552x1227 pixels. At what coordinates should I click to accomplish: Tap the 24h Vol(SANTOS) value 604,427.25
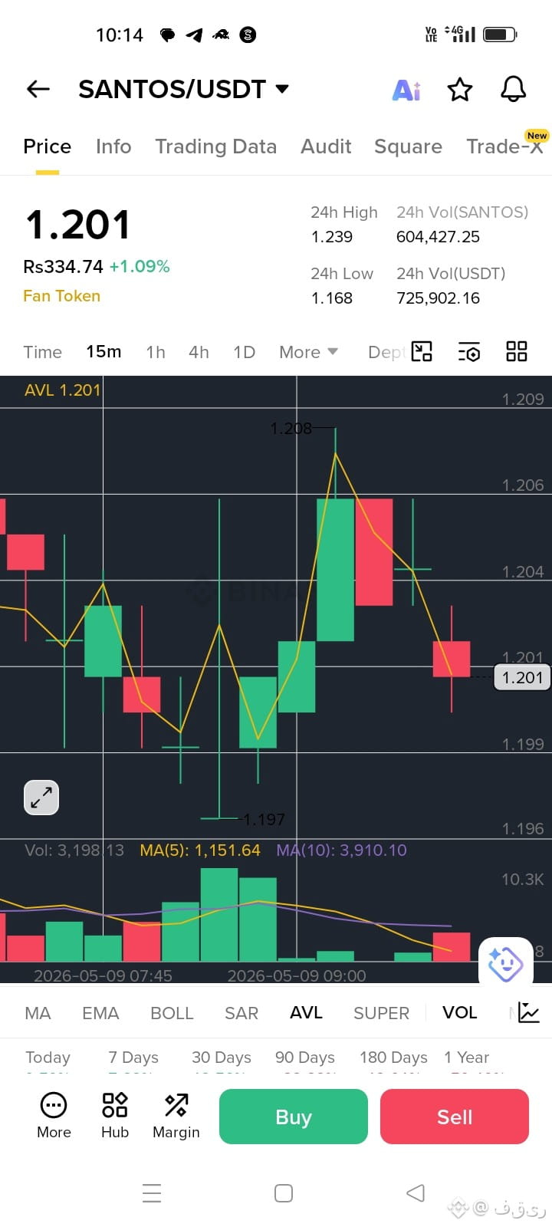click(438, 237)
